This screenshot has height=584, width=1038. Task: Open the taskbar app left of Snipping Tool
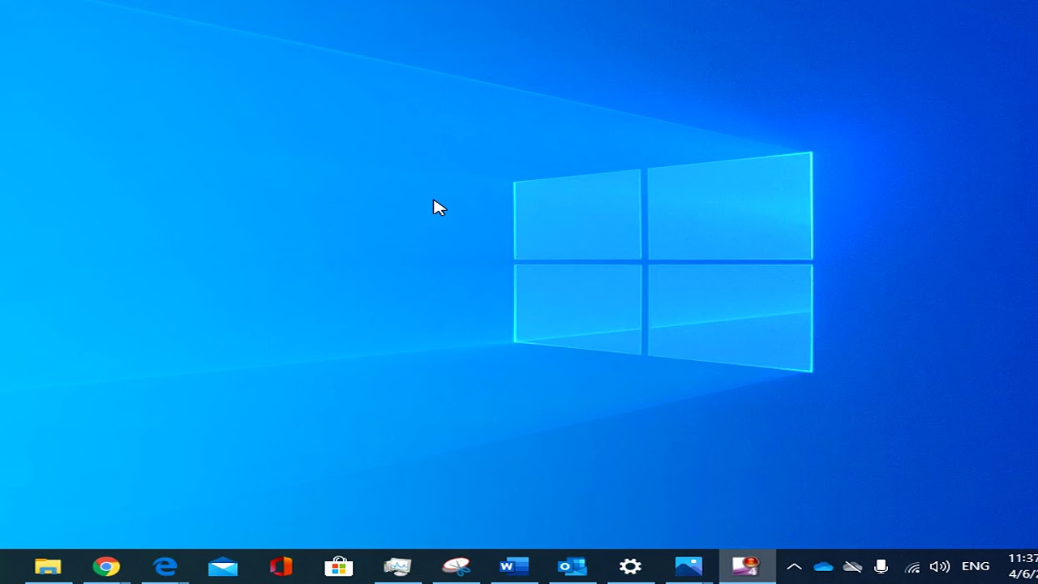tap(397, 566)
